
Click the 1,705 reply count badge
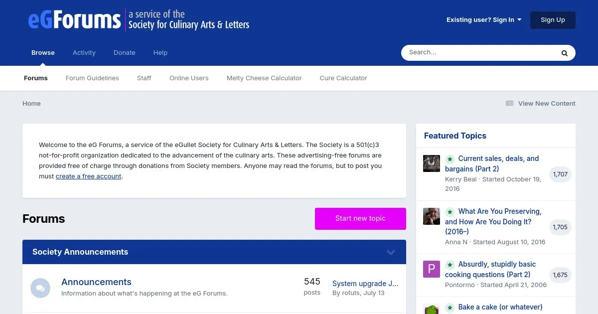point(560,227)
